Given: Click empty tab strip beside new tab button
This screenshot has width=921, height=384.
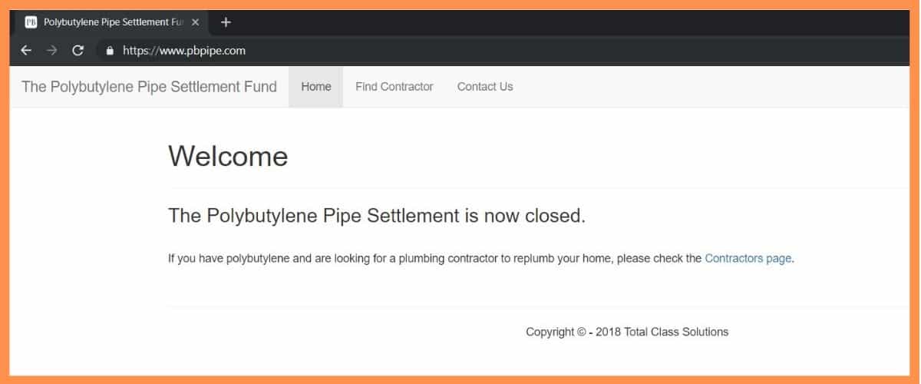Looking at the screenshot, I should [537, 22].
